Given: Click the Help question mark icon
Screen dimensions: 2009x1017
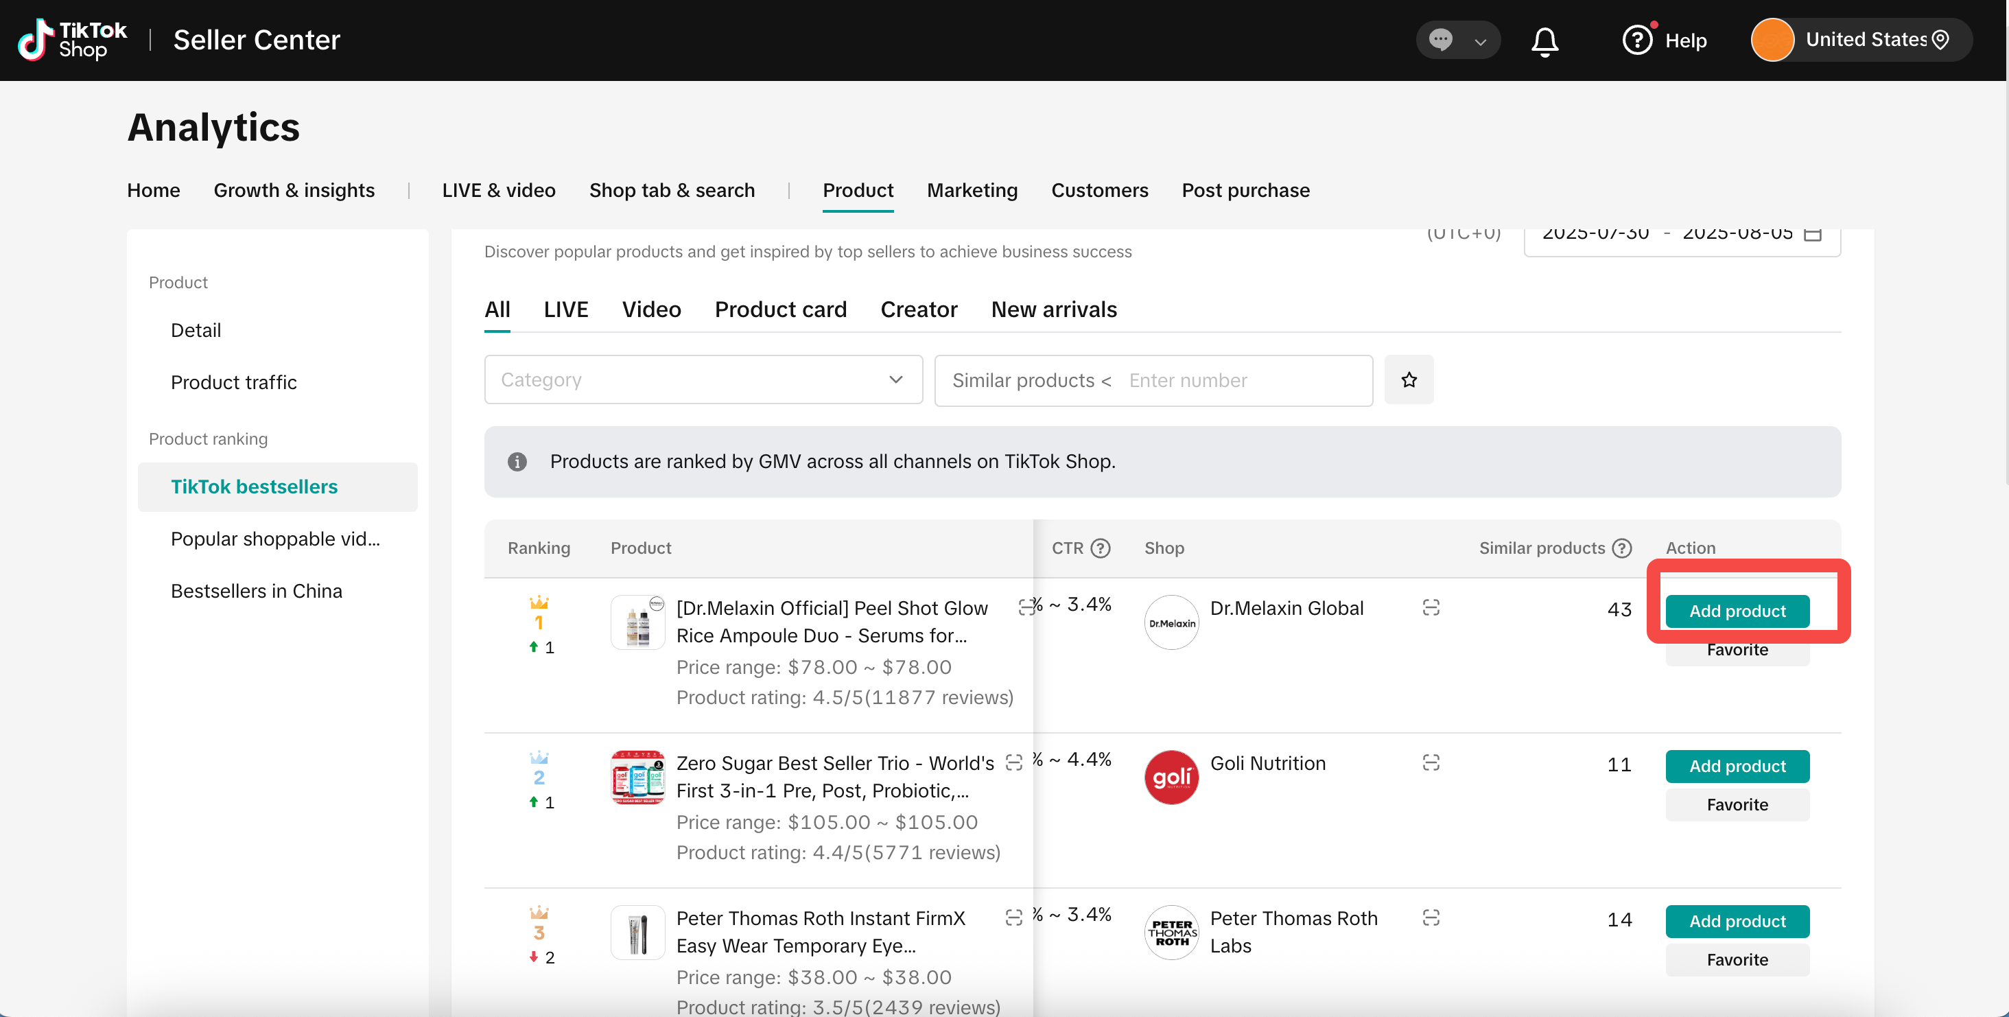Looking at the screenshot, I should tap(1637, 40).
